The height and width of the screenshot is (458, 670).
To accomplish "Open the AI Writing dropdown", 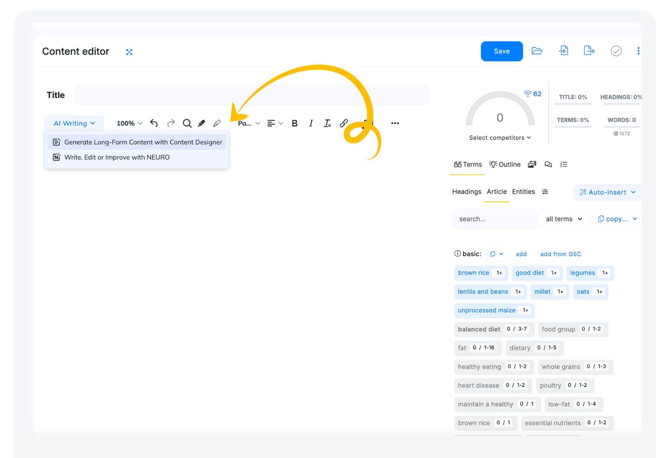I will [74, 123].
